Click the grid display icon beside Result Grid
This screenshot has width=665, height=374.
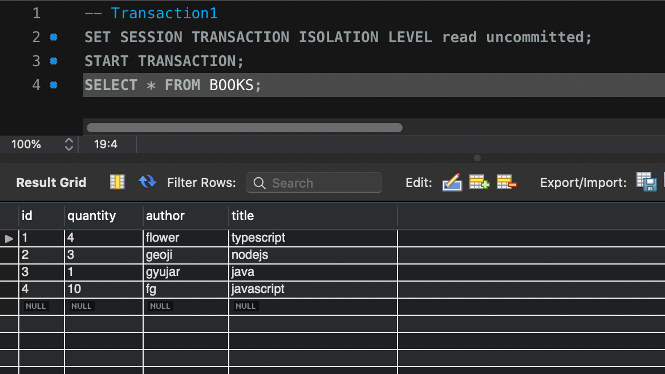pyautogui.click(x=117, y=182)
